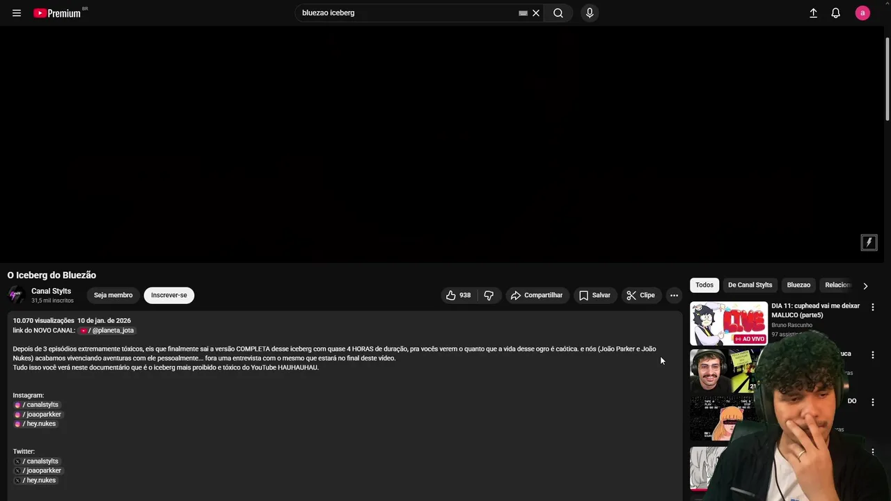Open the notifications bell
Viewport: 891px width, 501px height.
pyautogui.click(x=836, y=13)
